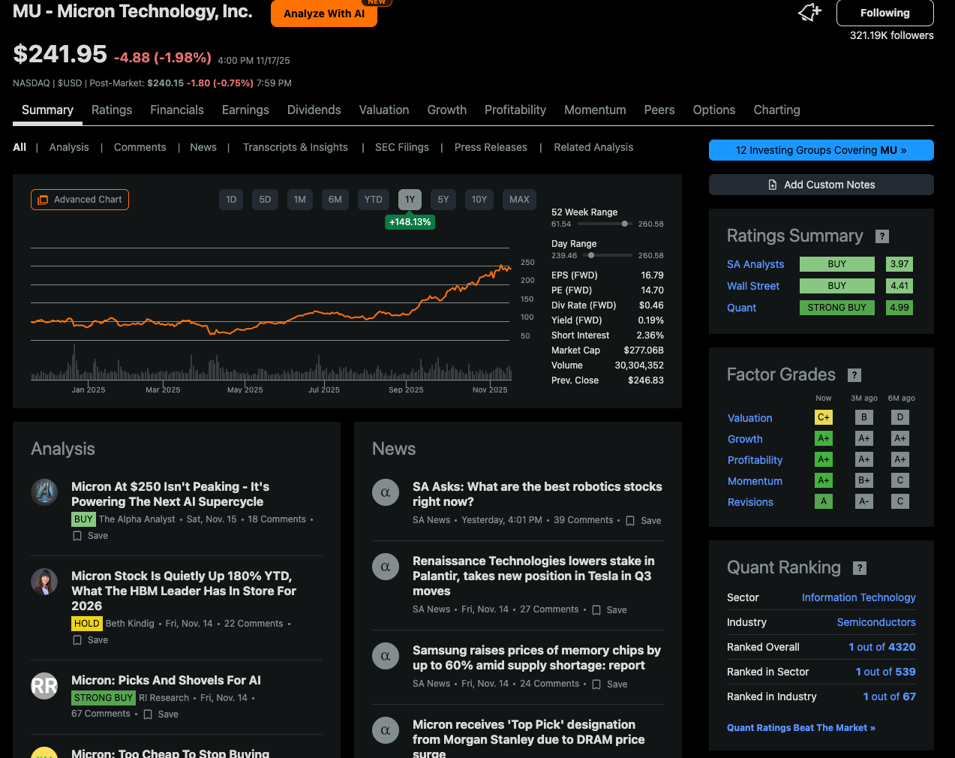Select the 6M chart range
The image size is (955, 758).
tap(335, 200)
